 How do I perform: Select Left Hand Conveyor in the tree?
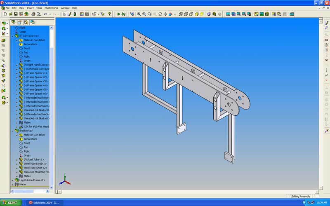coord(36,69)
